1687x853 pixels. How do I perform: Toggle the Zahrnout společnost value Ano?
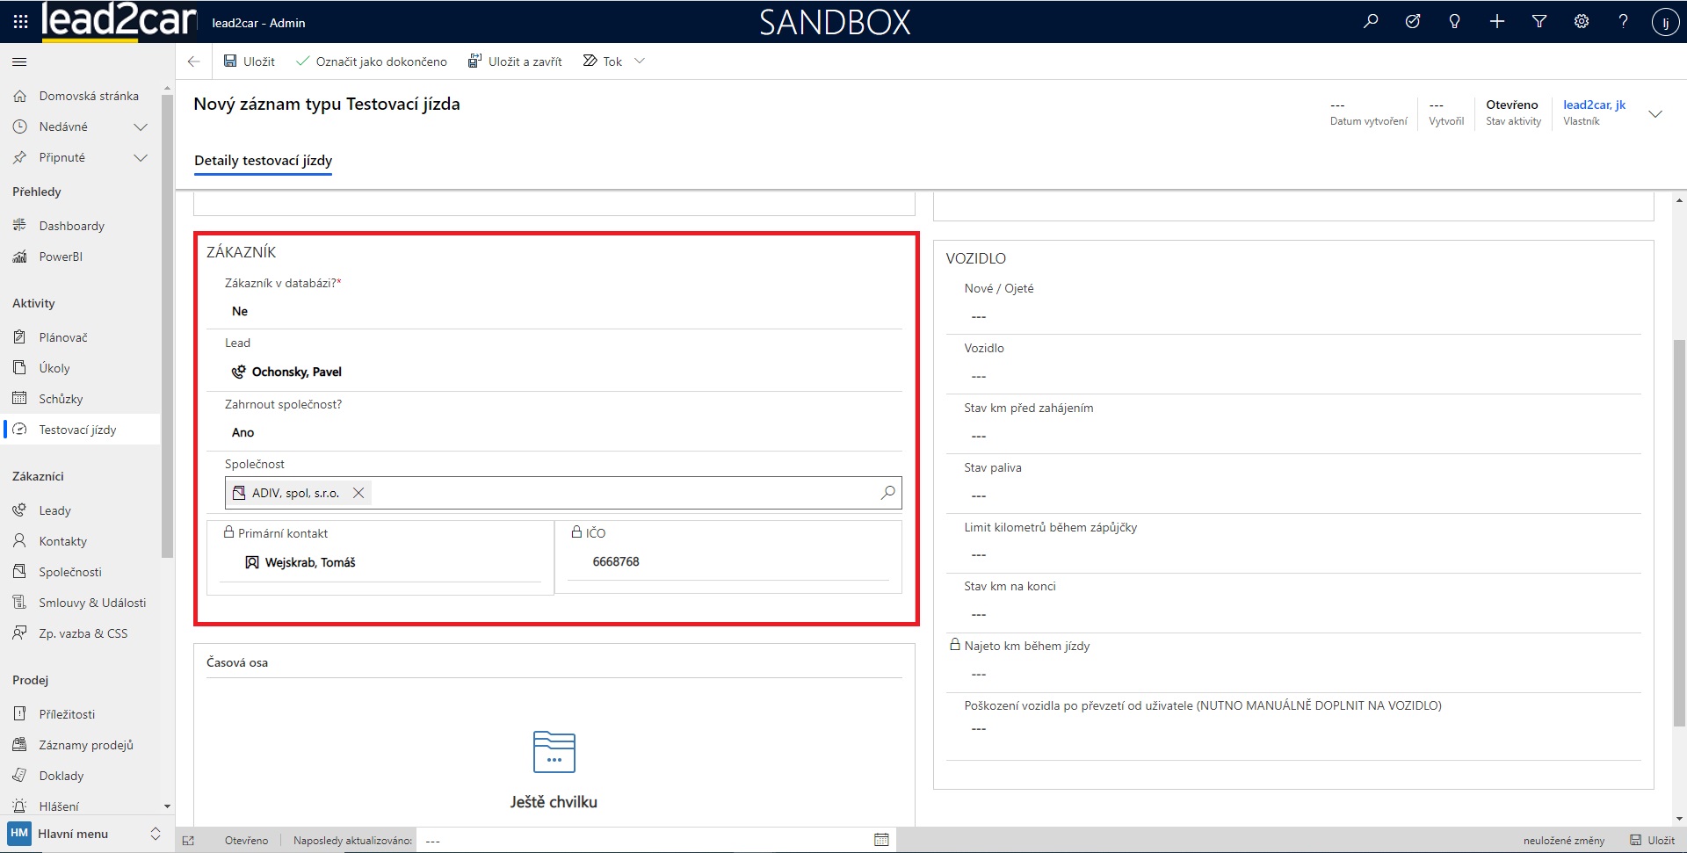[243, 432]
